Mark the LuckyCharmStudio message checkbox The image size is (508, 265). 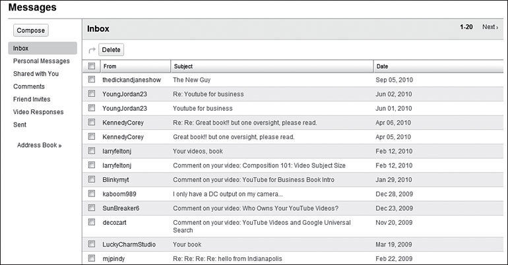92,244
